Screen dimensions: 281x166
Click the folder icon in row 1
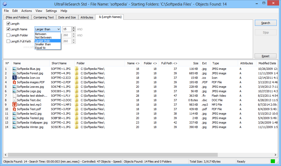(x=77, y=69)
